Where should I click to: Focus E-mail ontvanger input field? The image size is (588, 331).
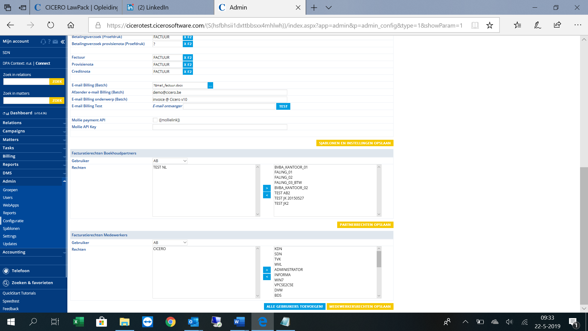[x=229, y=106]
